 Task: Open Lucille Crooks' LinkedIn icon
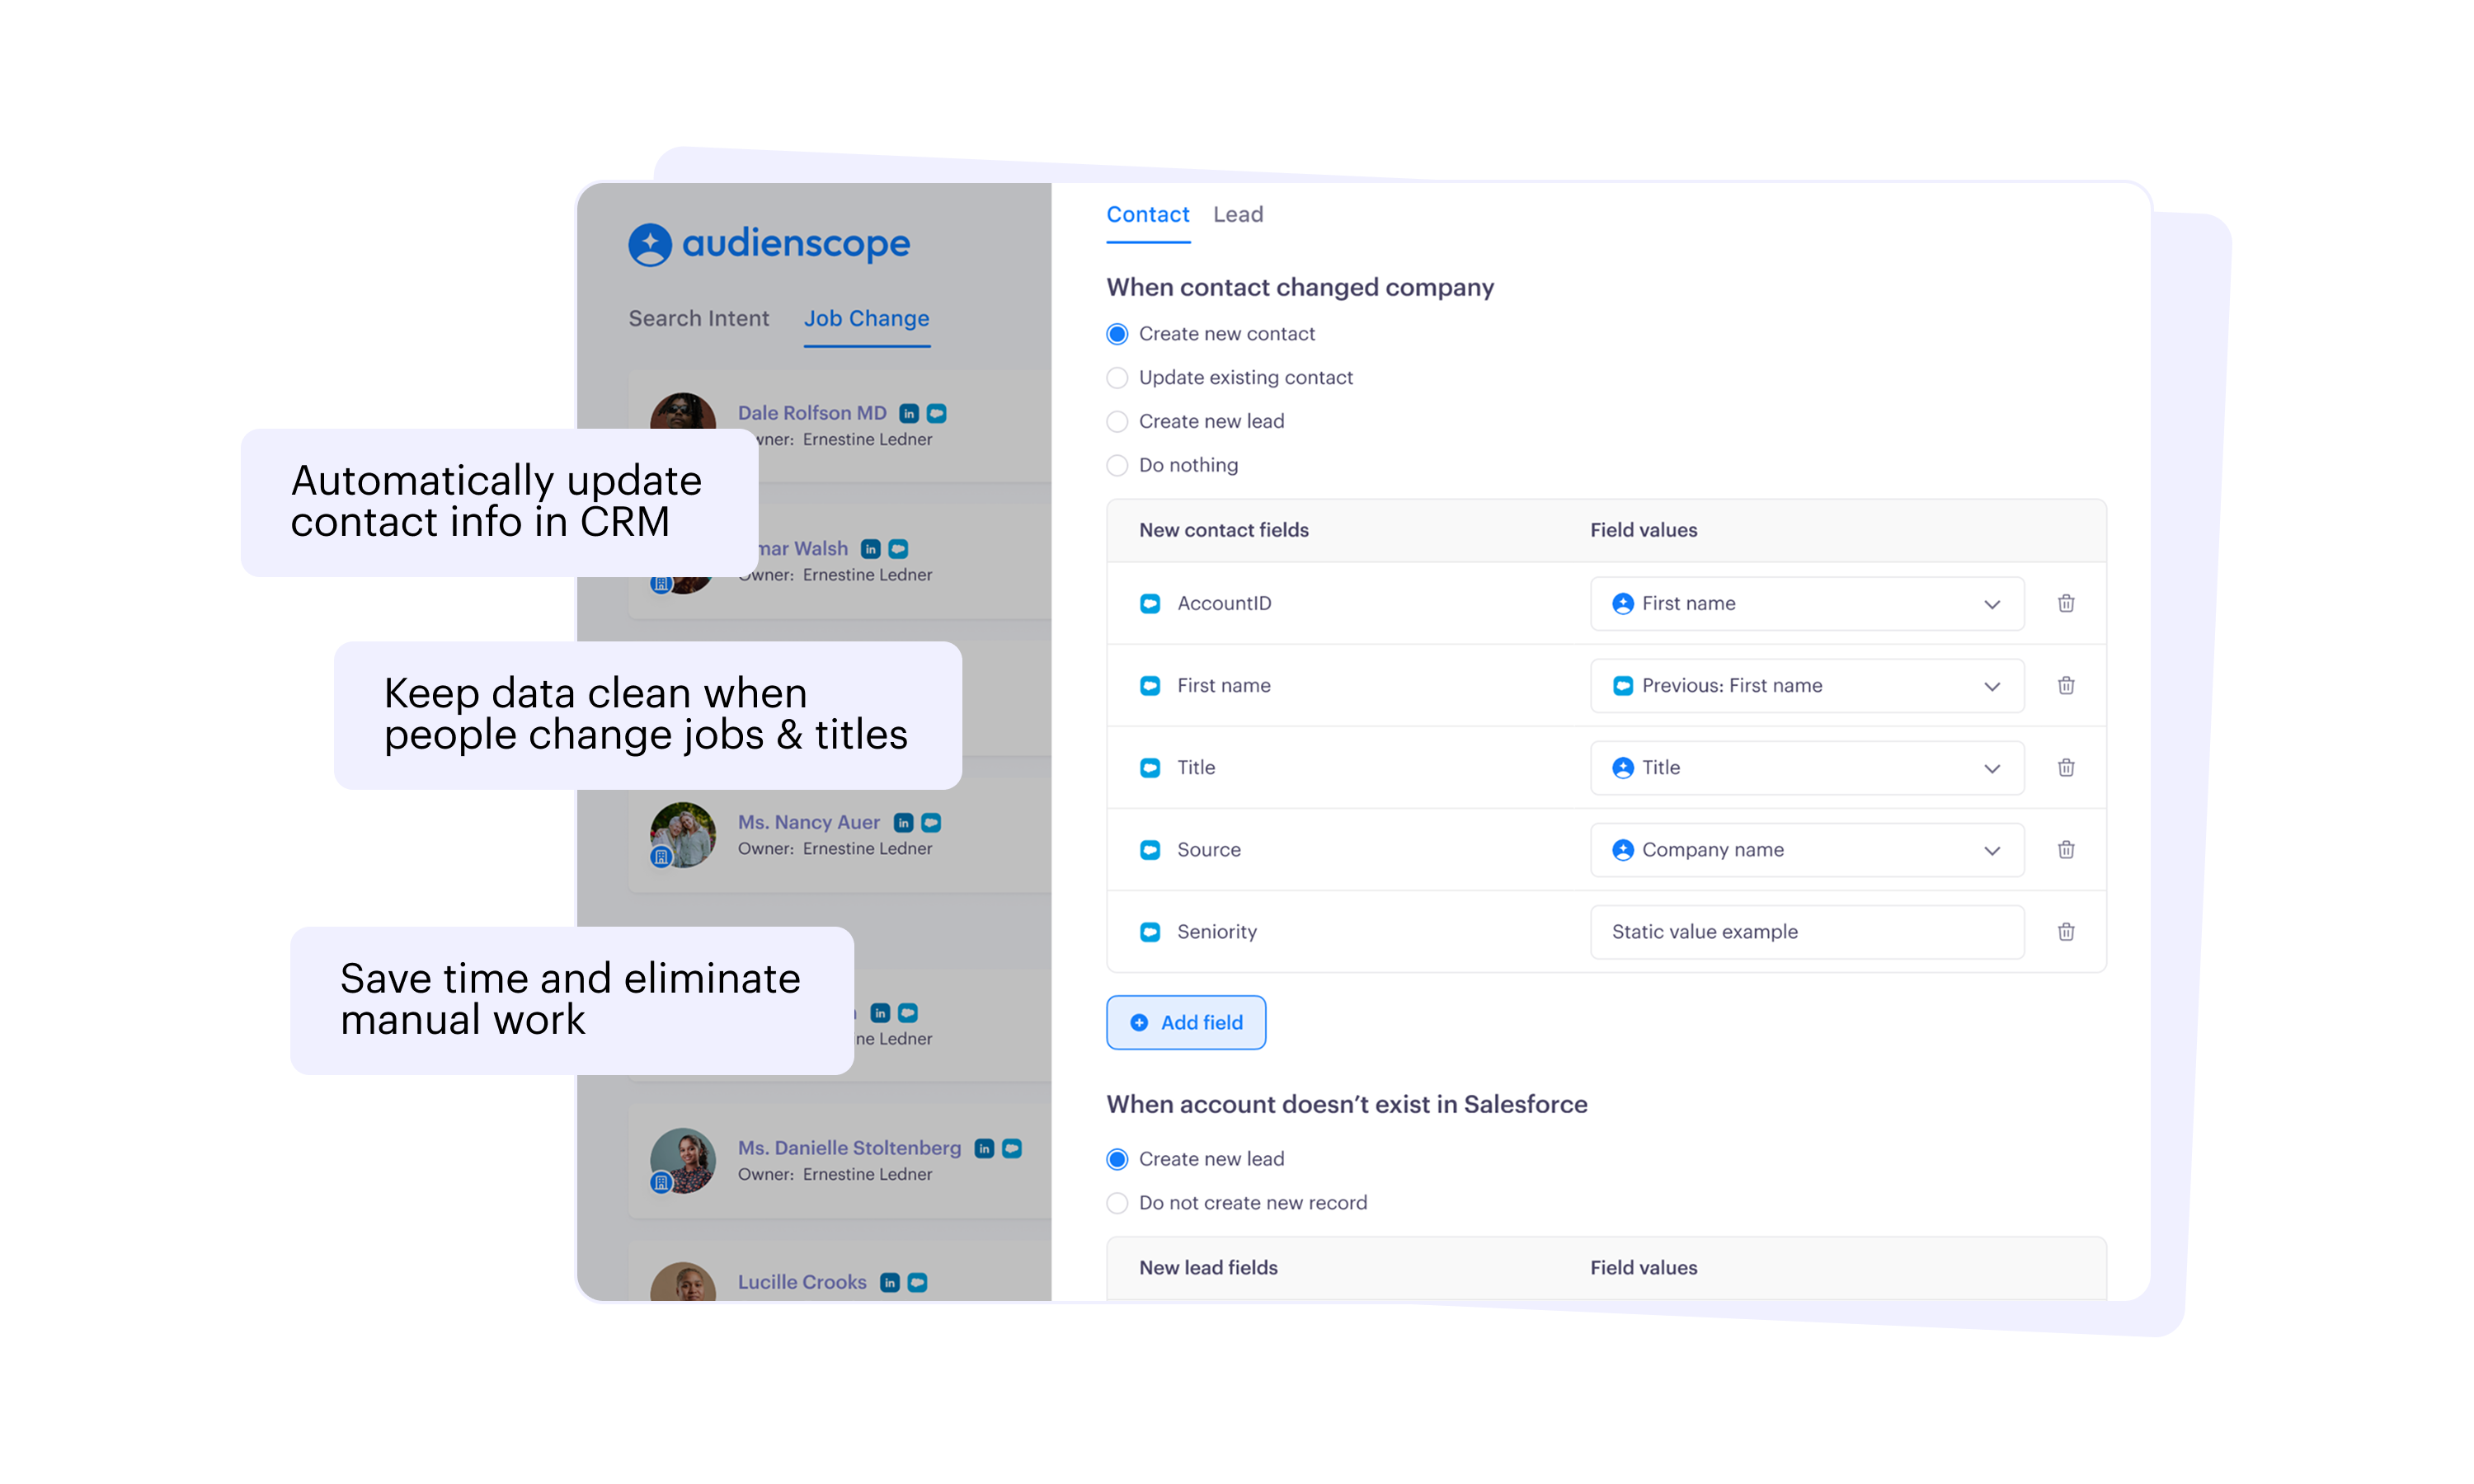tap(889, 1282)
